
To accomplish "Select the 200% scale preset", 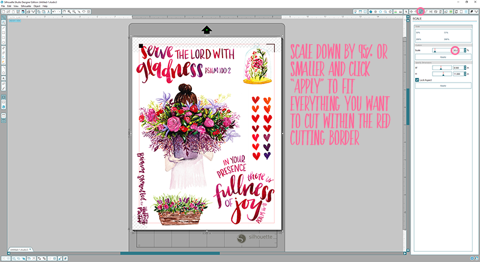I will pyautogui.click(x=418, y=39).
